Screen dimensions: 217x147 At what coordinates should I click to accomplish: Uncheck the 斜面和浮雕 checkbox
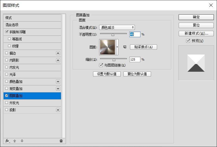point(7,32)
